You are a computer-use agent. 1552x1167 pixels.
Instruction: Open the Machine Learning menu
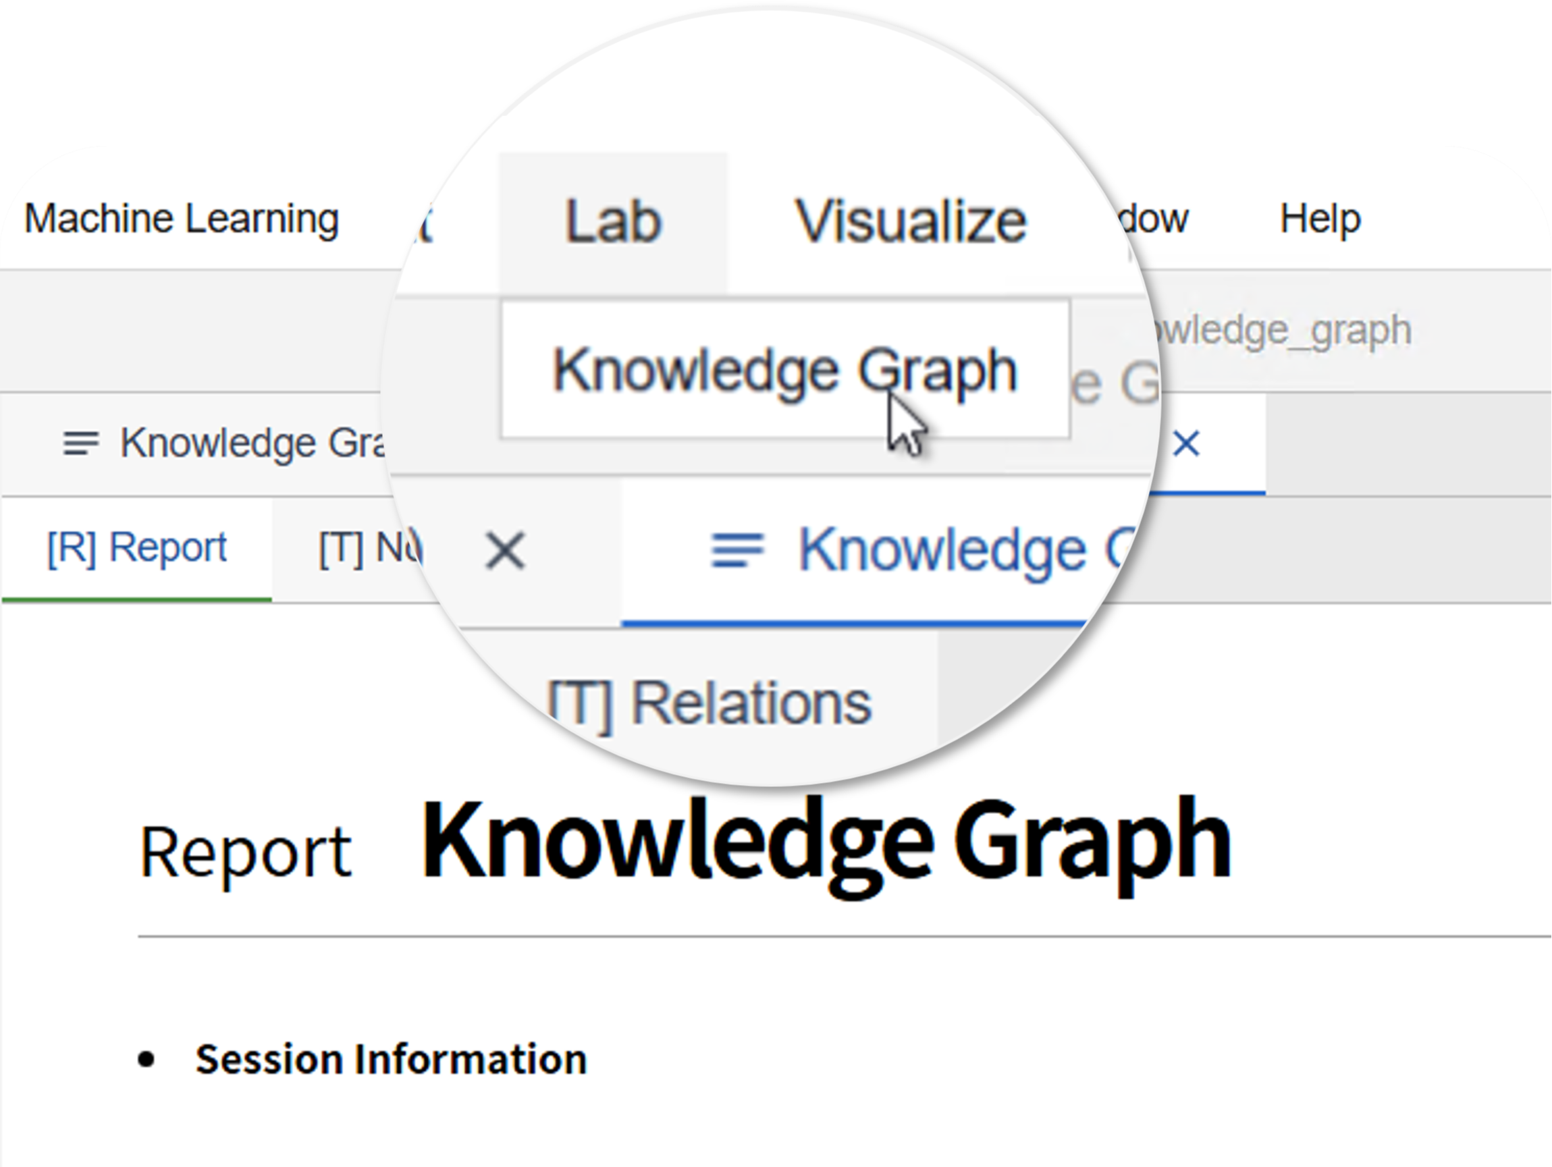click(182, 219)
